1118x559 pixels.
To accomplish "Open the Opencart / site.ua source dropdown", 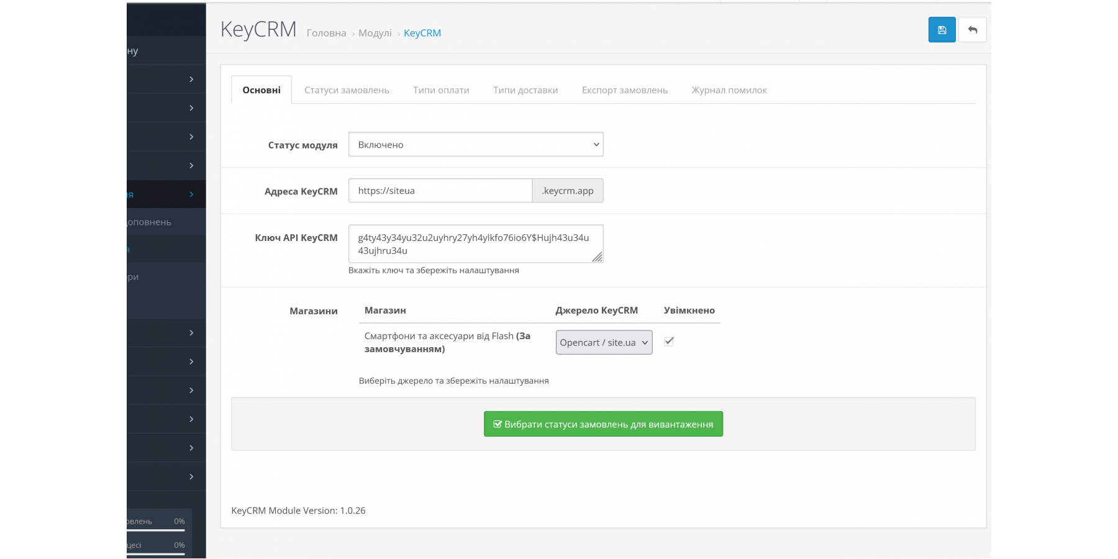I will pos(604,342).
